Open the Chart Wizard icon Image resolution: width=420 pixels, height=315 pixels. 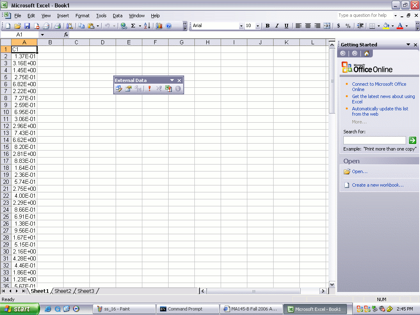pyautogui.click(x=159, y=26)
